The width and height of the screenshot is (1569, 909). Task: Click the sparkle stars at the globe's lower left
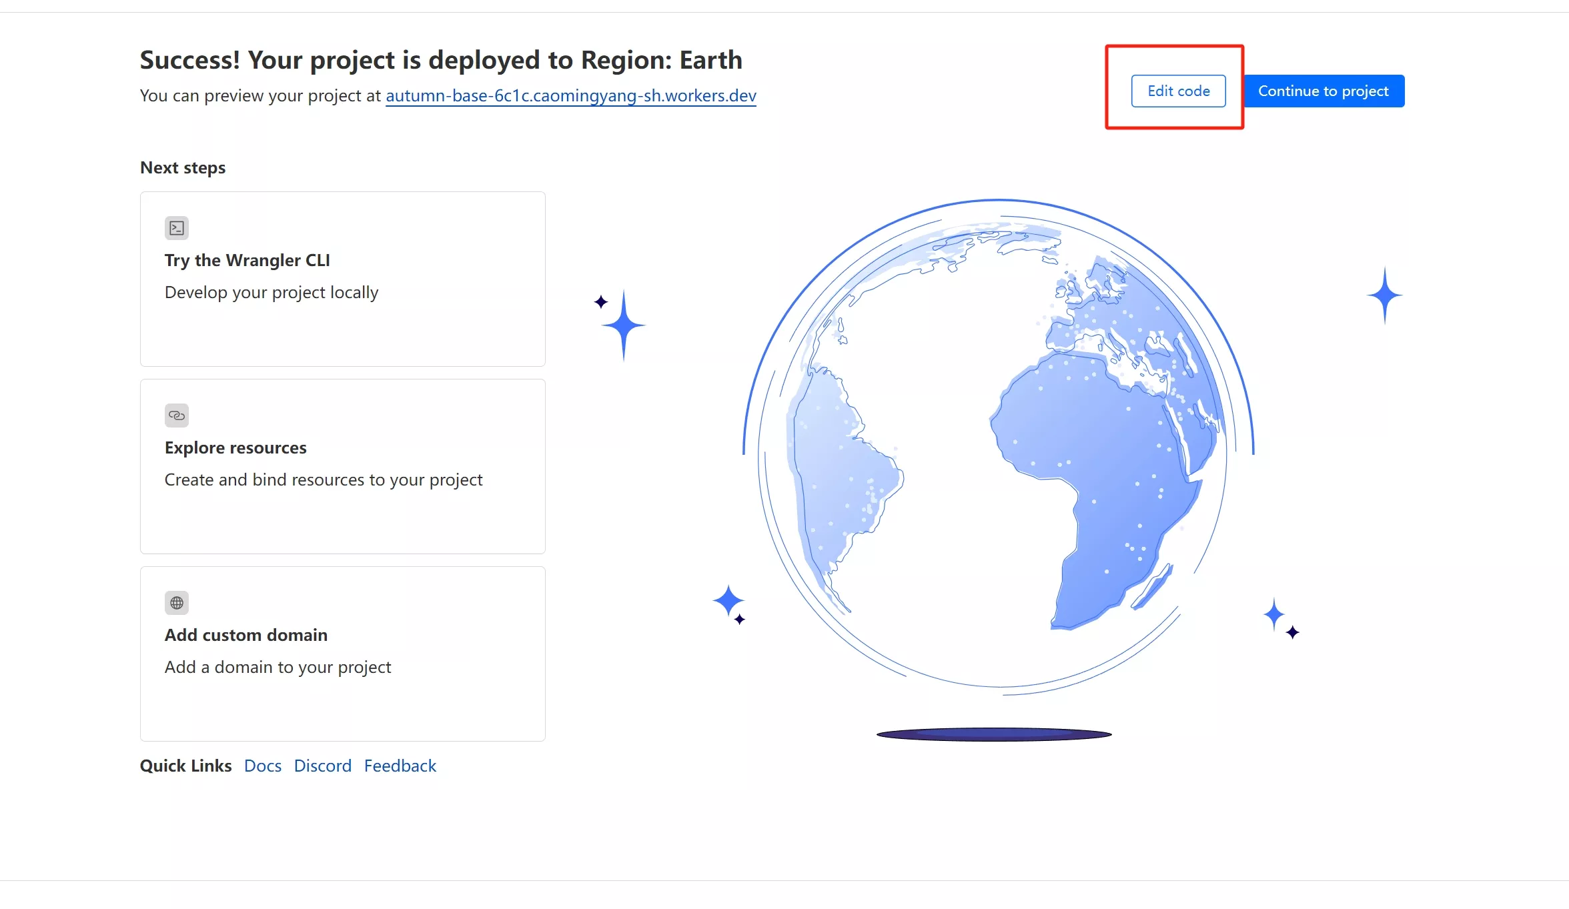coord(729,602)
